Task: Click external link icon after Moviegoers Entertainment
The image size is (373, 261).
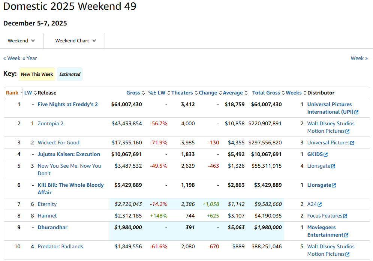Action: pyautogui.click(x=346, y=235)
